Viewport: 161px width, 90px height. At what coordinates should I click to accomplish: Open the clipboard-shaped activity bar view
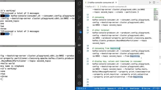(x=79, y=52)
